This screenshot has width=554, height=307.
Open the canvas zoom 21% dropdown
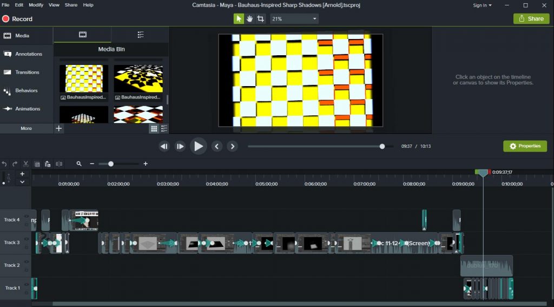pyautogui.click(x=294, y=18)
